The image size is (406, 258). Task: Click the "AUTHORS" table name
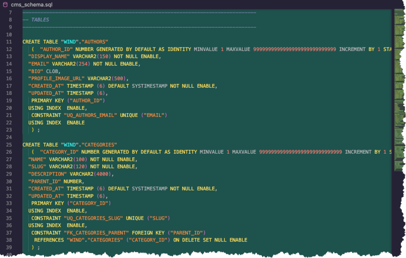pos(94,42)
